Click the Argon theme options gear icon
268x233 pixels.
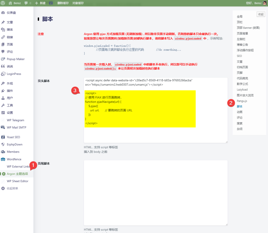coord(4,174)
